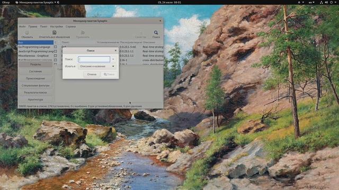This screenshot has height=190, width=339.
Task: Open the Настройки menu
Action: point(56,26)
